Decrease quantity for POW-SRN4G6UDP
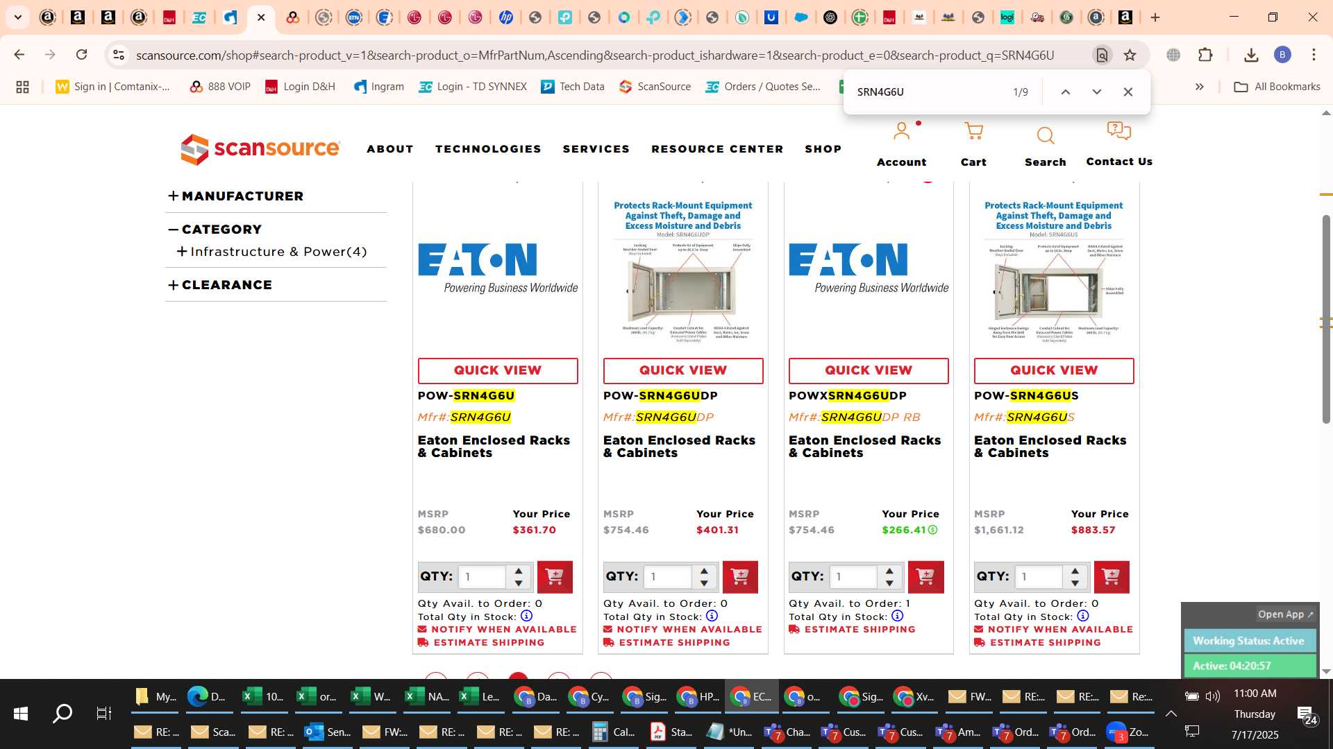 point(704,583)
